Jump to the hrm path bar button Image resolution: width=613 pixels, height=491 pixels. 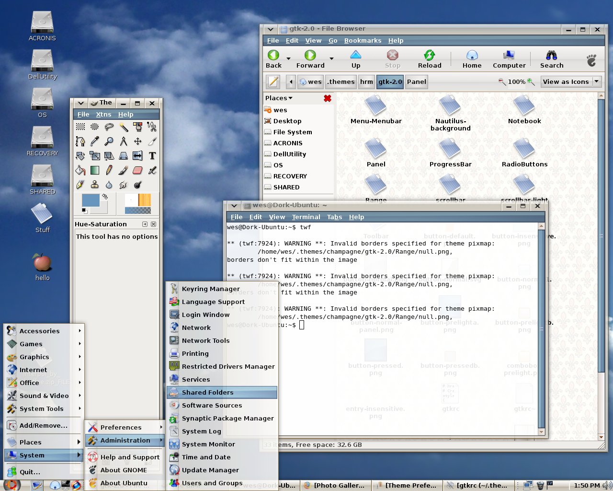tap(366, 82)
